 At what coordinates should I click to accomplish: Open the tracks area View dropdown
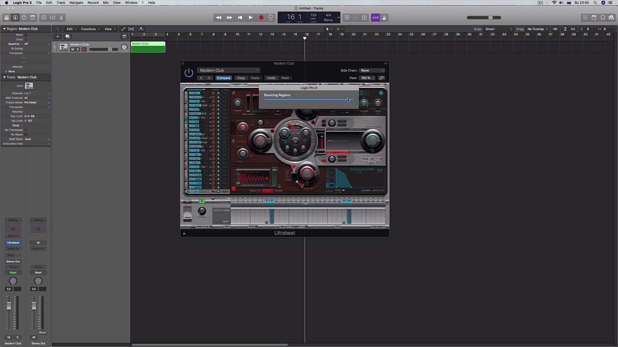[109, 29]
